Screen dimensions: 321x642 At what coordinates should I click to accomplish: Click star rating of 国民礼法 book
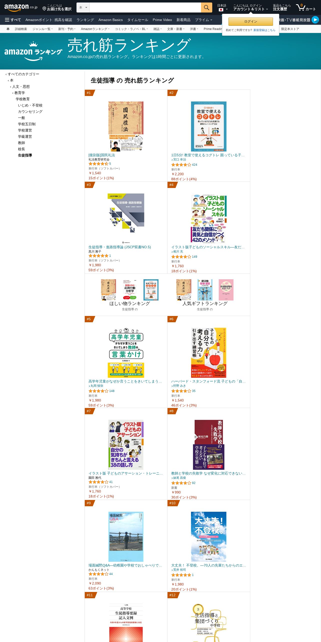click(x=98, y=164)
